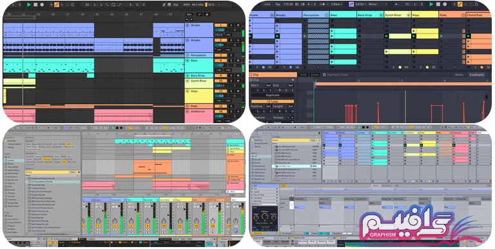The height and width of the screenshot is (249, 495).
Task: Click the computer MIDI keyboard icon beside Key
Action: [x=170, y=5]
